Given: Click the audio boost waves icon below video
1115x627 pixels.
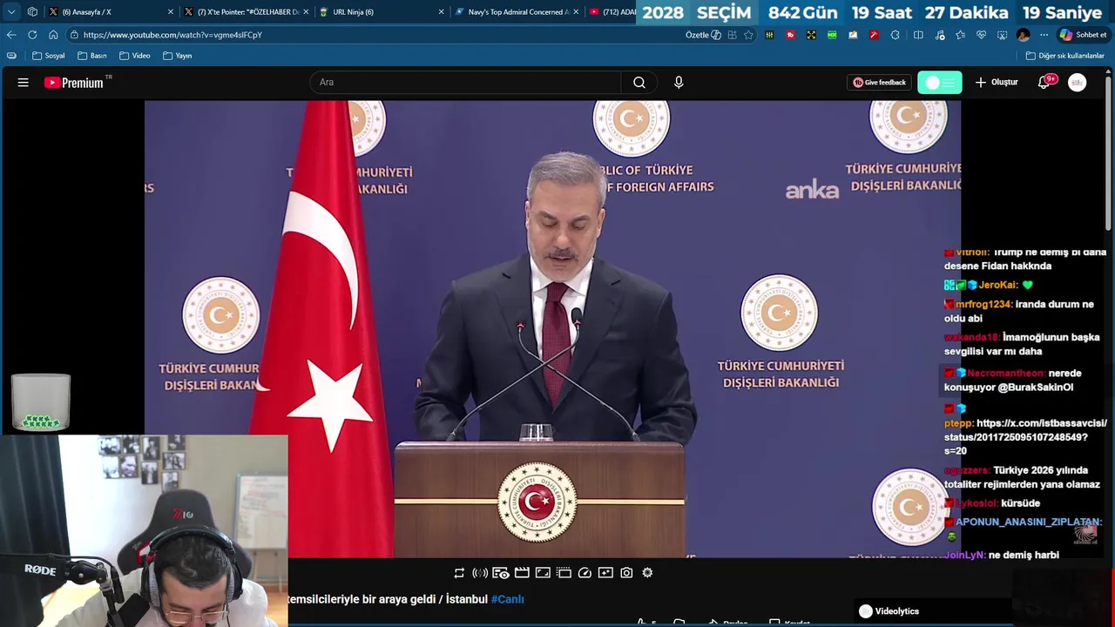Looking at the screenshot, I should point(480,573).
